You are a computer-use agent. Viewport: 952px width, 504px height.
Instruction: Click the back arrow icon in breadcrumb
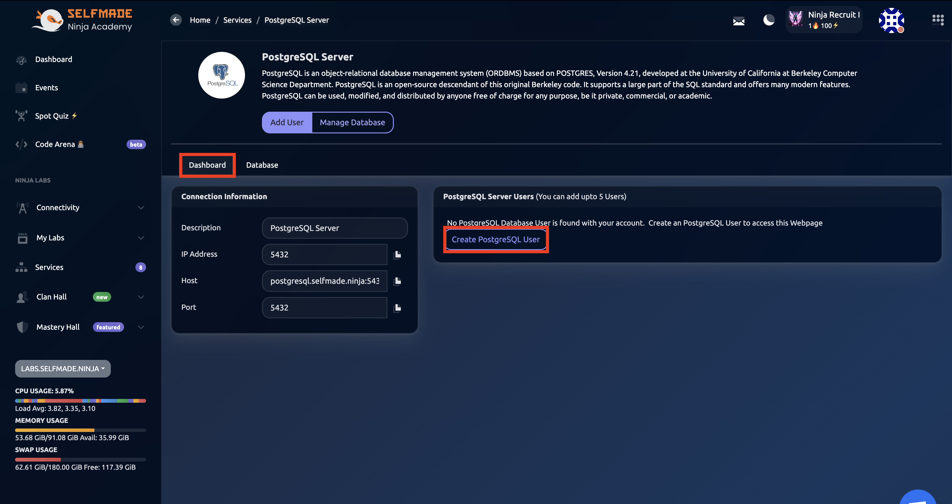click(x=176, y=20)
